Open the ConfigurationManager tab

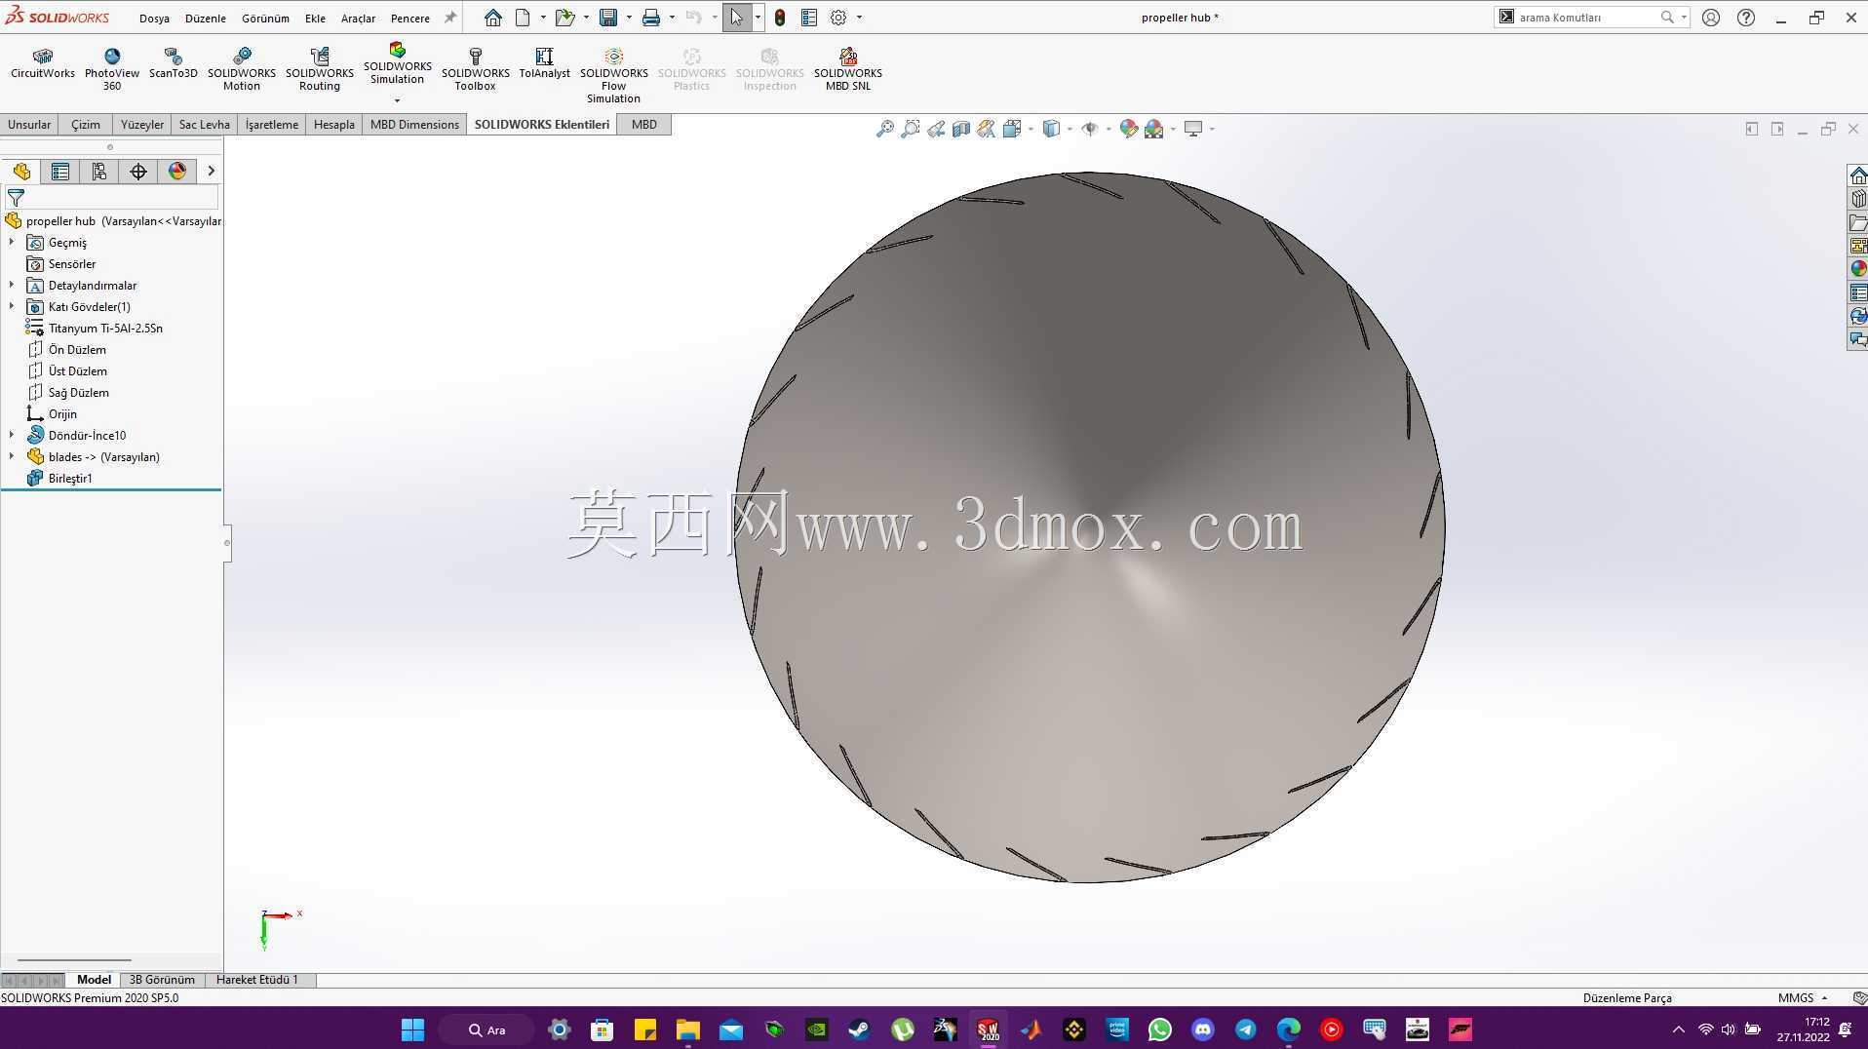coord(99,172)
